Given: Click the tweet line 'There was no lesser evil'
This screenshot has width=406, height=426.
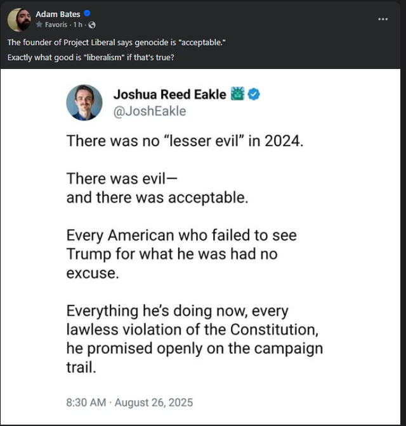Looking at the screenshot, I should 185,141.
